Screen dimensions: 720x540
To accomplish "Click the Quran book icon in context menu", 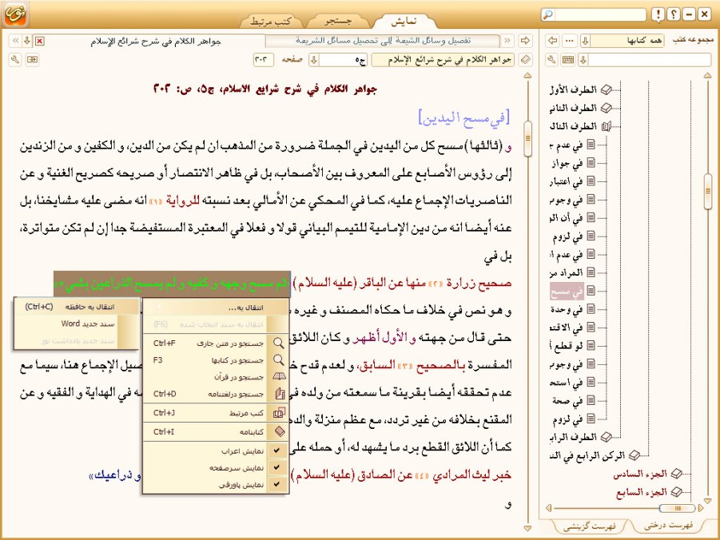I will (279, 376).
